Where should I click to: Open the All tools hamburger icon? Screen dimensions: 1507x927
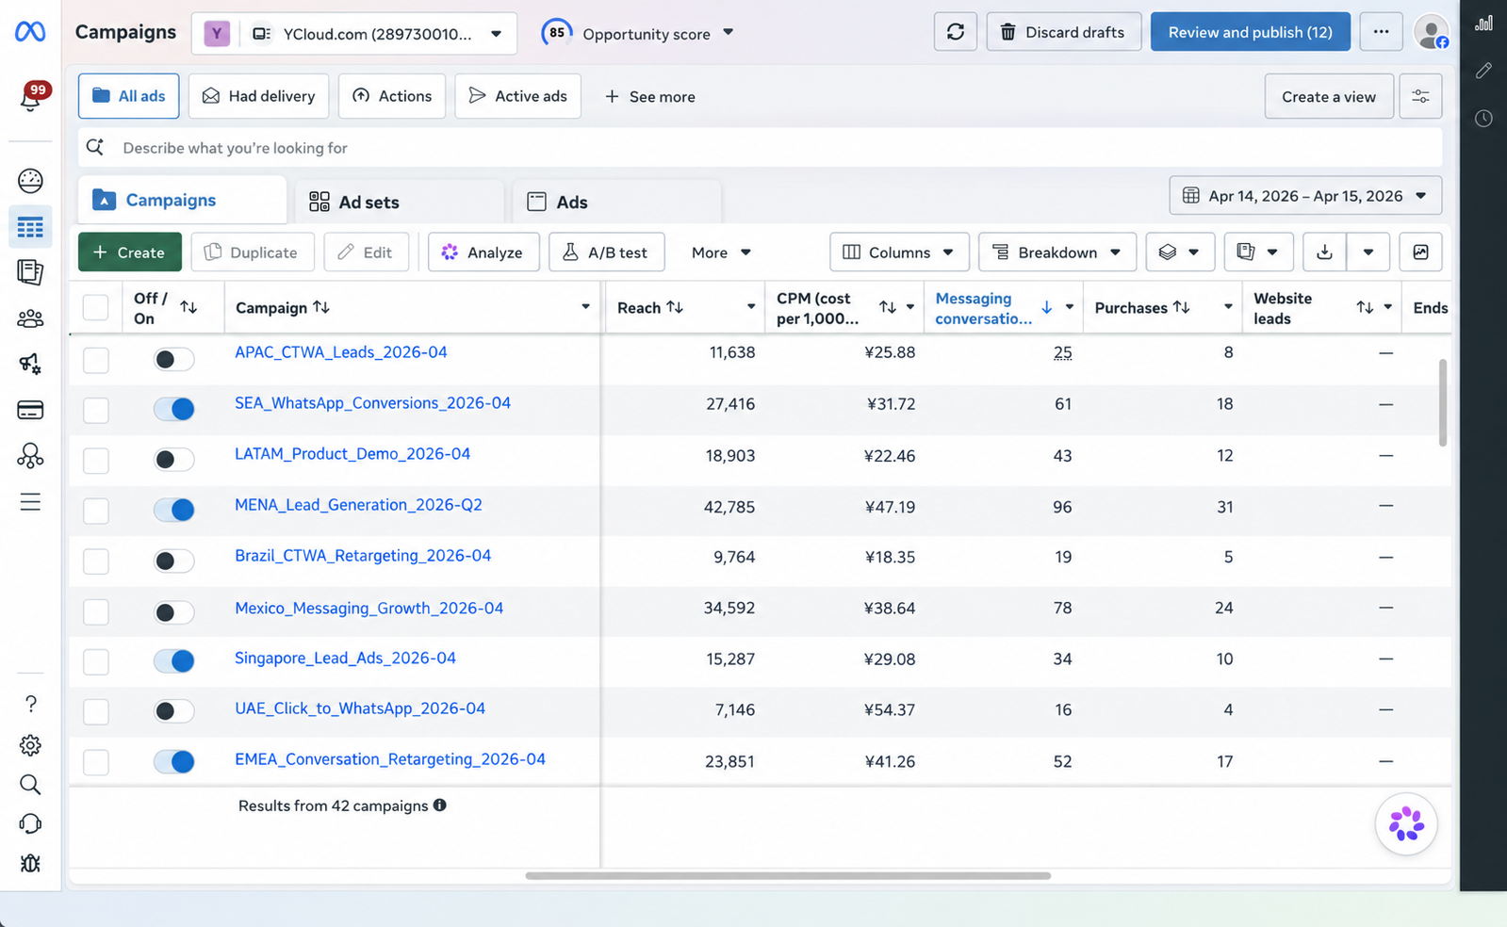click(30, 501)
